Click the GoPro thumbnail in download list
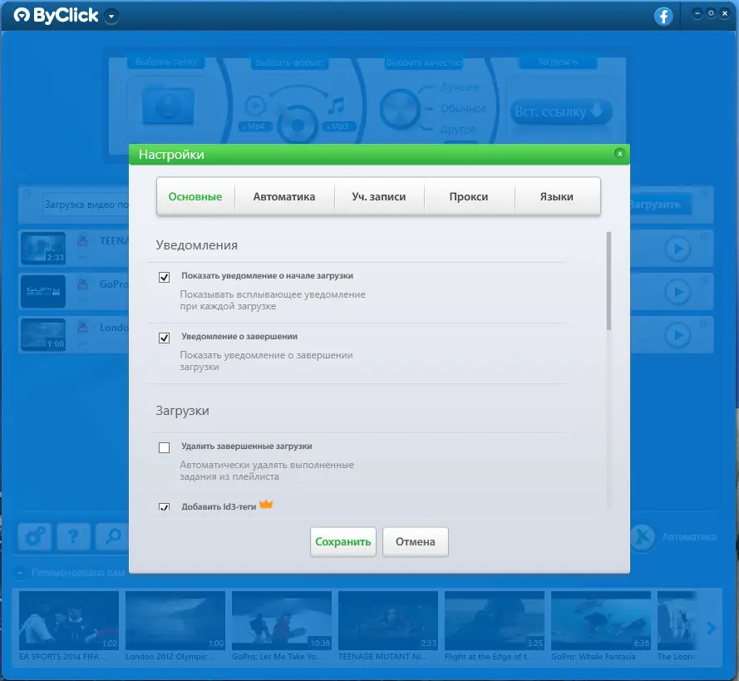Viewport: 739px width, 681px height. (x=43, y=292)
